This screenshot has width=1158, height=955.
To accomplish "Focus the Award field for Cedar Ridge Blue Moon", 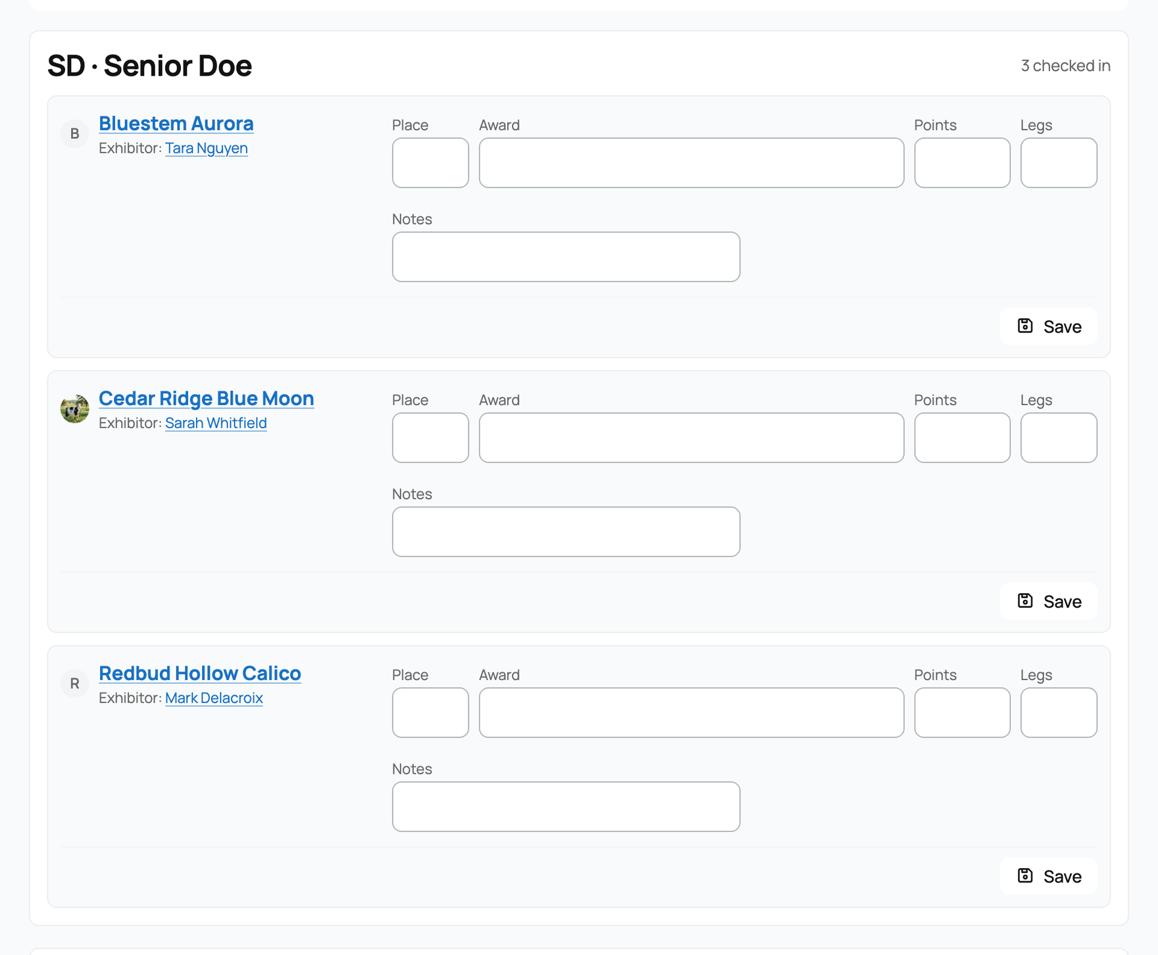I will point(692,437).
